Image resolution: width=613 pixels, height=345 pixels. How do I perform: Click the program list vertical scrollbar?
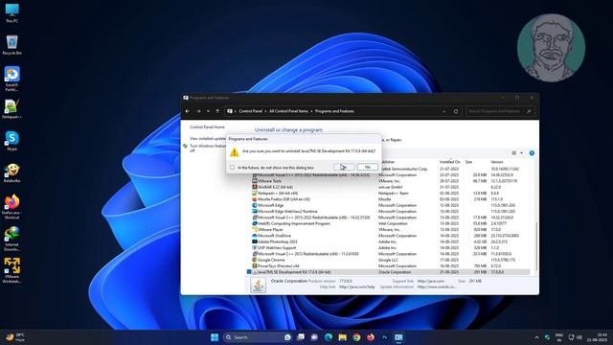click(x=536, y=246)
